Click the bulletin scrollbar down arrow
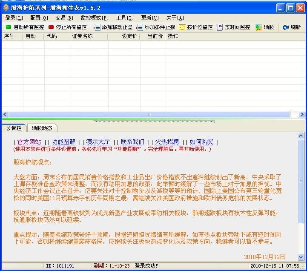This screenshot has width=307, height=271. (x=301, y=257)
